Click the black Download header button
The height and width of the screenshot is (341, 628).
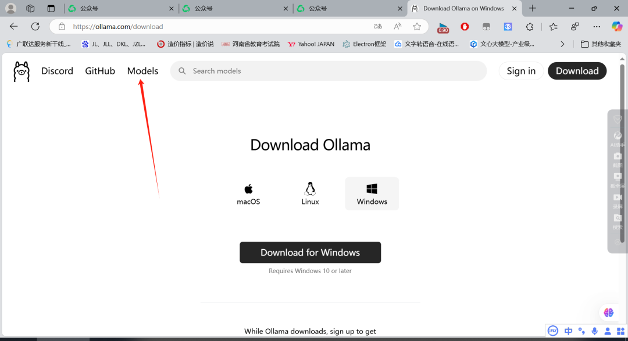[577, 71]
